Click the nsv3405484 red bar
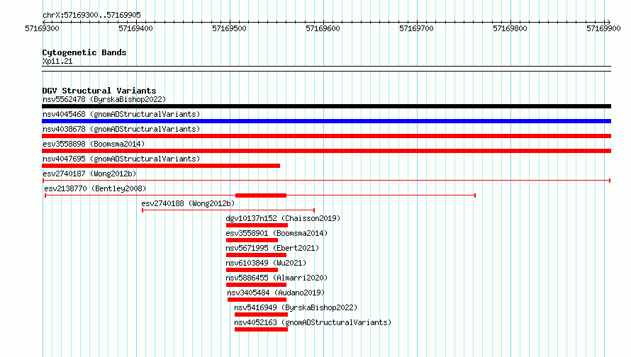Viewport: 631px width, 357px height. pos(257,300)
